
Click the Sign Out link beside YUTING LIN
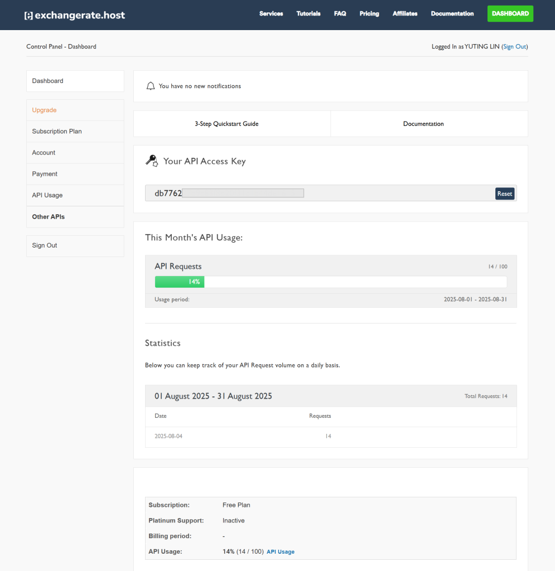click(x=515, y=47)
